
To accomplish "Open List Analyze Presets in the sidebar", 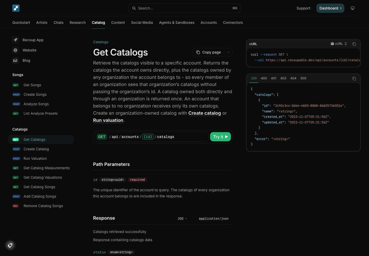I will click(x=41, y=113).
